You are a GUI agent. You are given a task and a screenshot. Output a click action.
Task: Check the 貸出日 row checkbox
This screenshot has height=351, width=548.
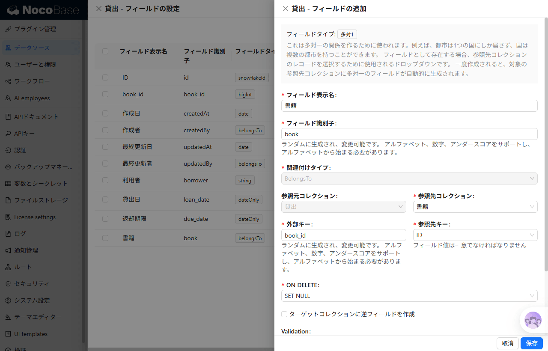click(x=105, y=199)
